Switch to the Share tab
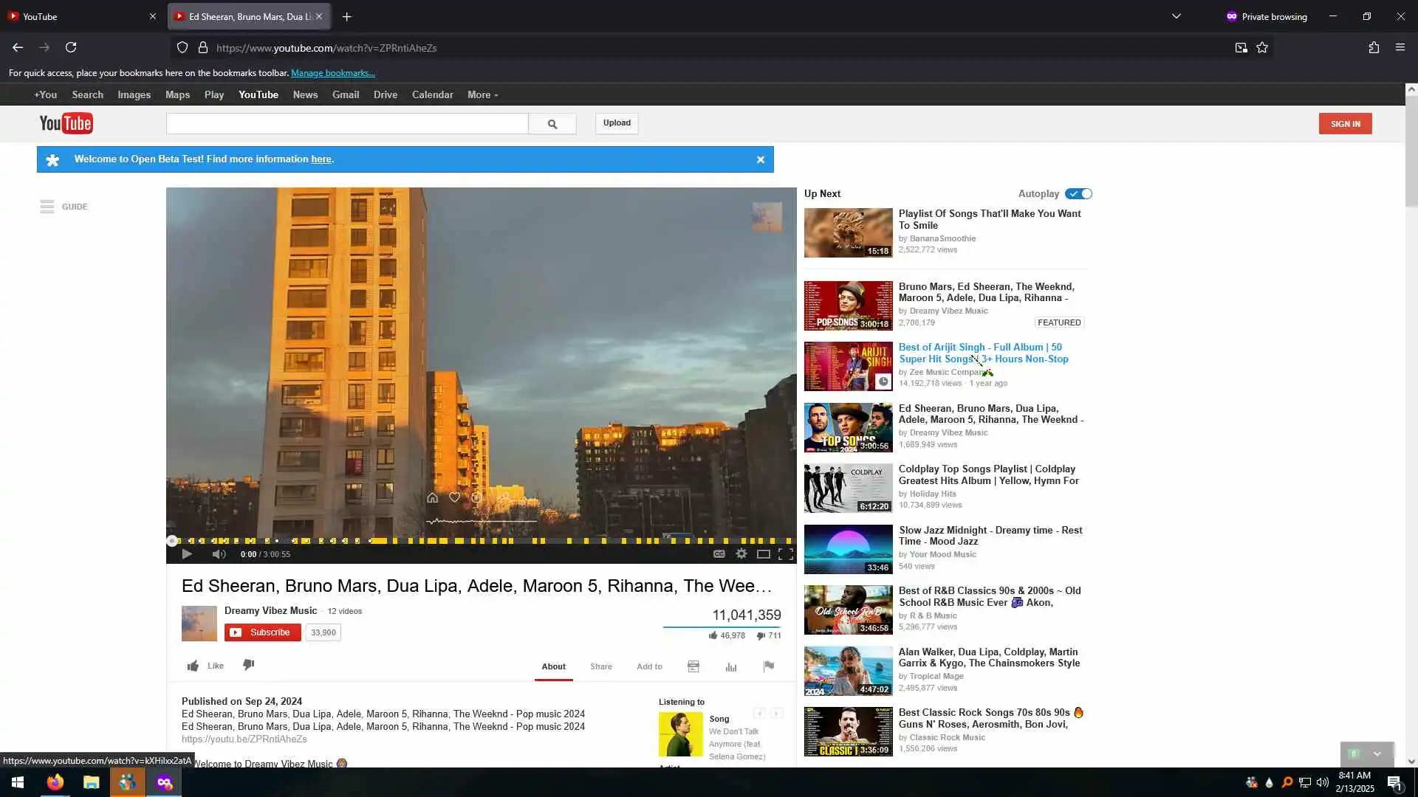 pyautogui.click(x=600, y=666)
